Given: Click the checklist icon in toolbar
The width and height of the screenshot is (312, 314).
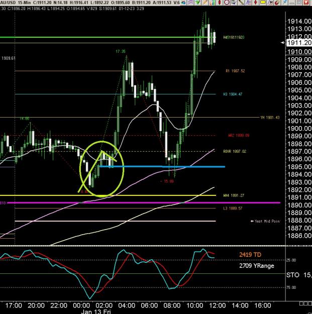Looking at the screenshot, I should pyautogui.click(x=234, y=2).
